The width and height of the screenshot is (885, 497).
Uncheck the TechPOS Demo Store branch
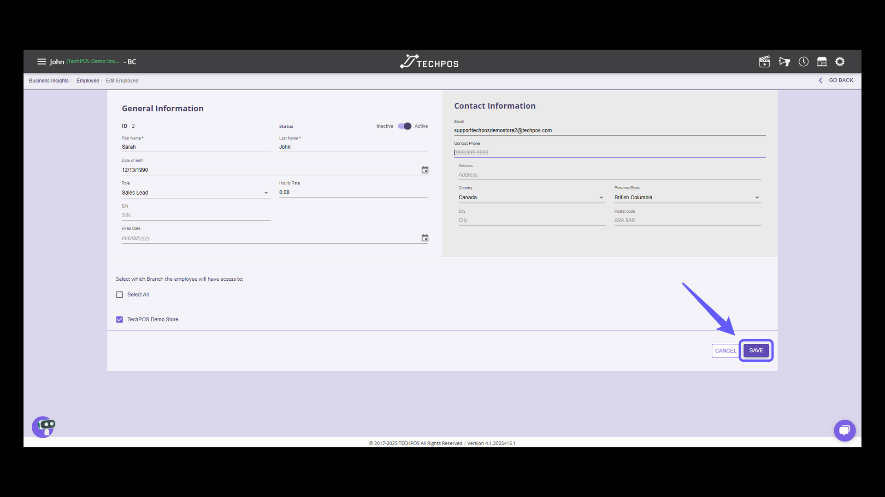[119, 319]
